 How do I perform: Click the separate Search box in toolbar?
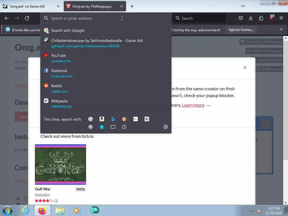coord(200,18)
